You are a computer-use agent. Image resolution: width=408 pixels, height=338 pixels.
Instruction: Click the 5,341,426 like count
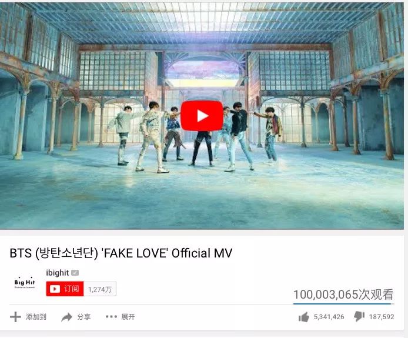click(x=329, y=317)
